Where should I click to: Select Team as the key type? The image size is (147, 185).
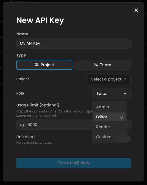tap(103, 65)
